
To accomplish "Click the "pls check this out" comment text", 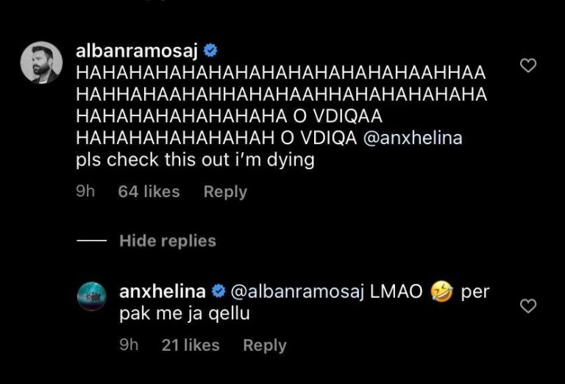I will [x=195, y=160].
